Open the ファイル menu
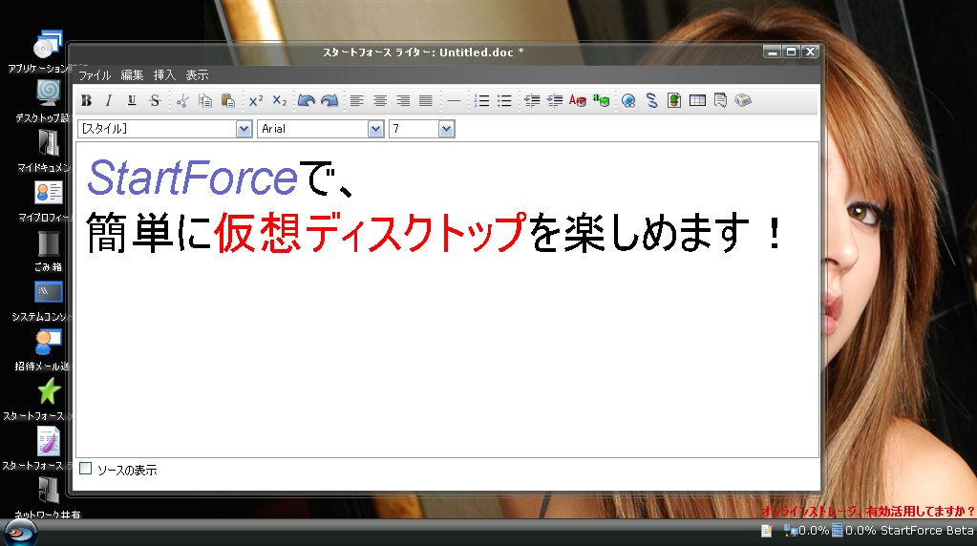 [95, 75]
